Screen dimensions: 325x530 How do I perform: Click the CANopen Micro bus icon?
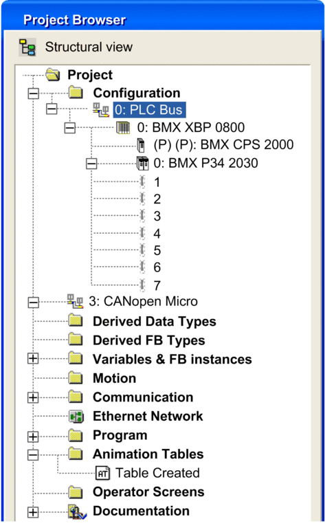tap(75, 301)
